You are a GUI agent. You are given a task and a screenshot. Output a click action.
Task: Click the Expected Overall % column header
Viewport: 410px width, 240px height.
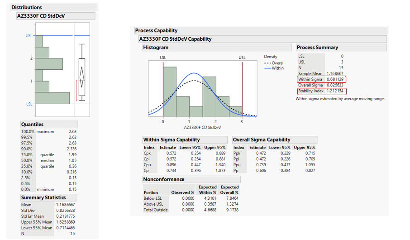pyautogui.click(x=229, y=190)
